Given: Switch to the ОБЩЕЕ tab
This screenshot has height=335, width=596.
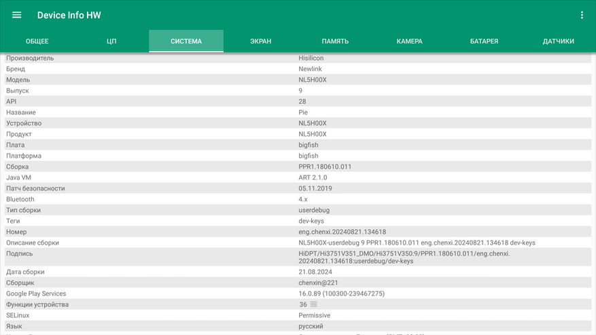Looking at the screenshot, I should click(x=37, y=41).
